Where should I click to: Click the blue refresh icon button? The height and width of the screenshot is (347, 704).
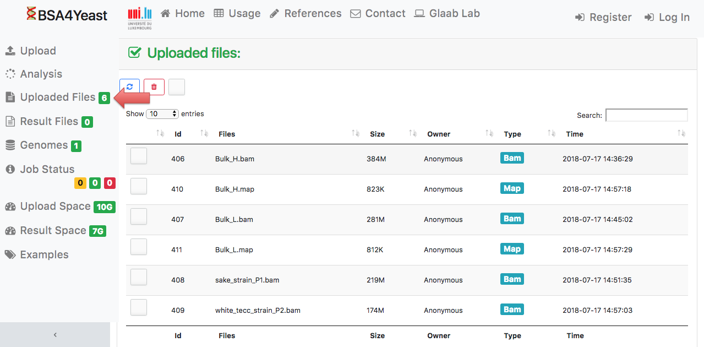[129, 87]
